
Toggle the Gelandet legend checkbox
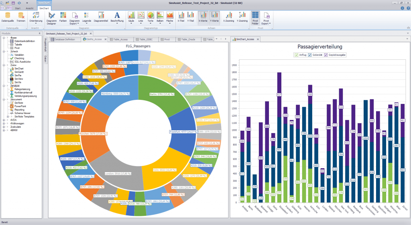(x=309, y=55)
